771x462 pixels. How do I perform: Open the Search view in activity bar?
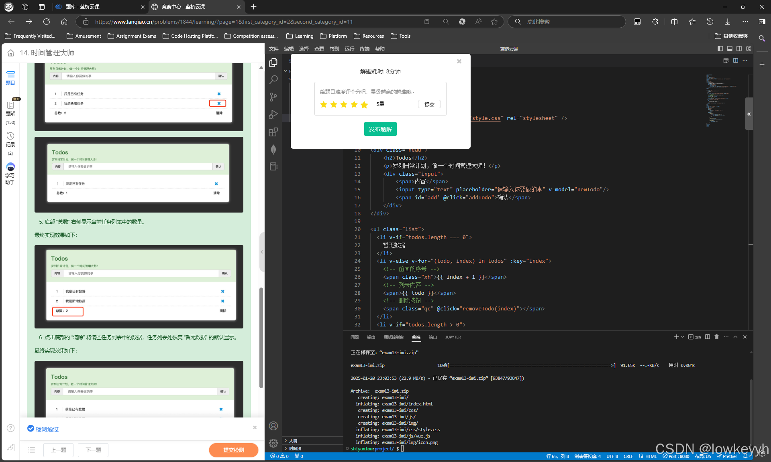coord(273,80)
